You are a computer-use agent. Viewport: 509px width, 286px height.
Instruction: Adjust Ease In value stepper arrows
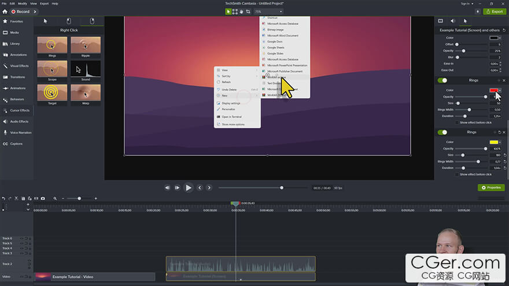[500, 64]
